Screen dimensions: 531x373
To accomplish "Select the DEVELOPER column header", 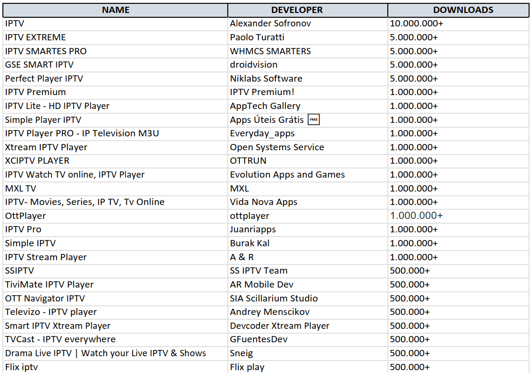I will click(x=296, y=10).
